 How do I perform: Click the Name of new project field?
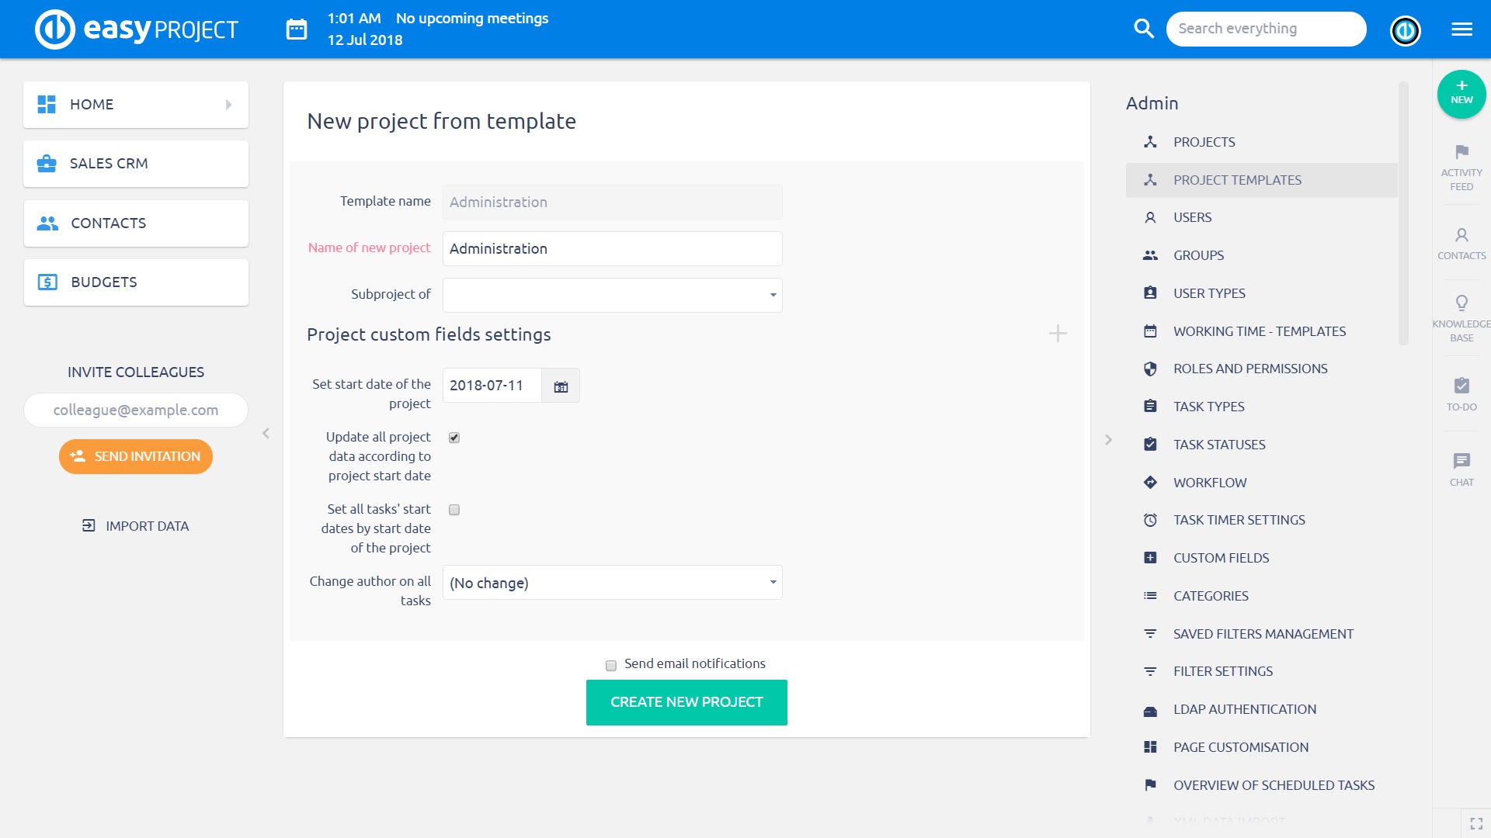(x=612, y=248)
